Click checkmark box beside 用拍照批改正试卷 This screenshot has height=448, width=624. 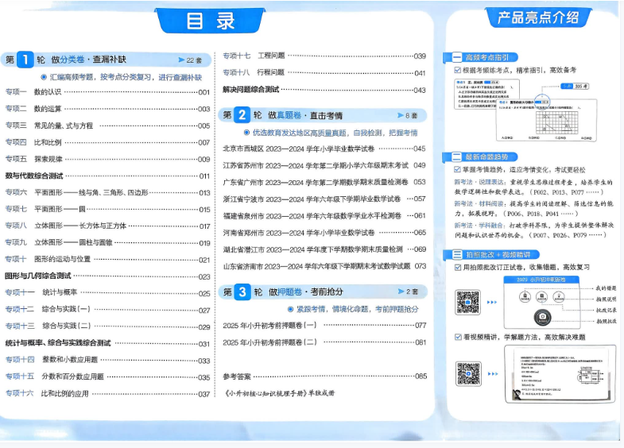pyautogui.click(x=458, y=267)
